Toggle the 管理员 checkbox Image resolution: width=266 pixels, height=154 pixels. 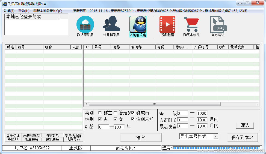coord(115,113)
